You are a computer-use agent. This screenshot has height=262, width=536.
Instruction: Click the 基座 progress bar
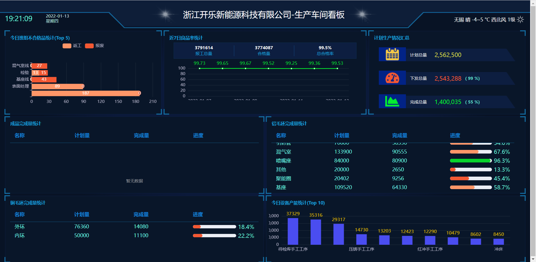471,187
